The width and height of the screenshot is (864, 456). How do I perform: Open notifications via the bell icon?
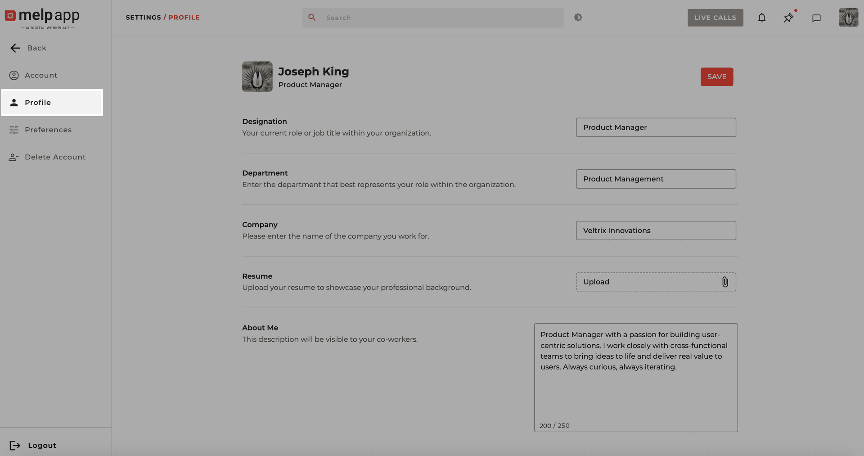(762, 18)
